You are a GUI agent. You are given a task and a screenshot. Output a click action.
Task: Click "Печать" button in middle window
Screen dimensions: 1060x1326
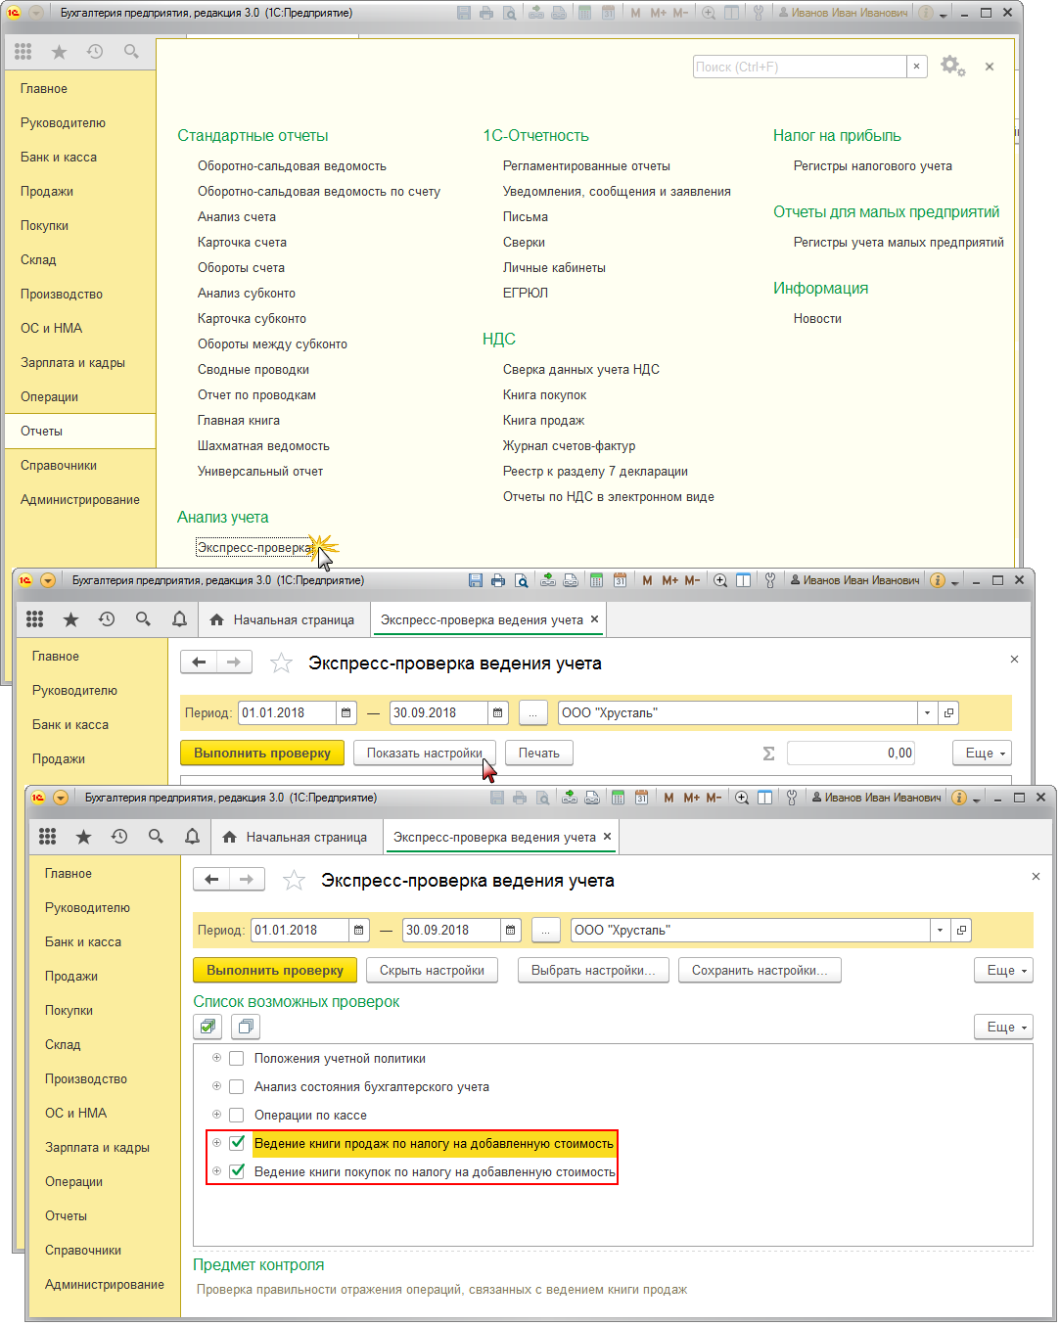(539, 753)
